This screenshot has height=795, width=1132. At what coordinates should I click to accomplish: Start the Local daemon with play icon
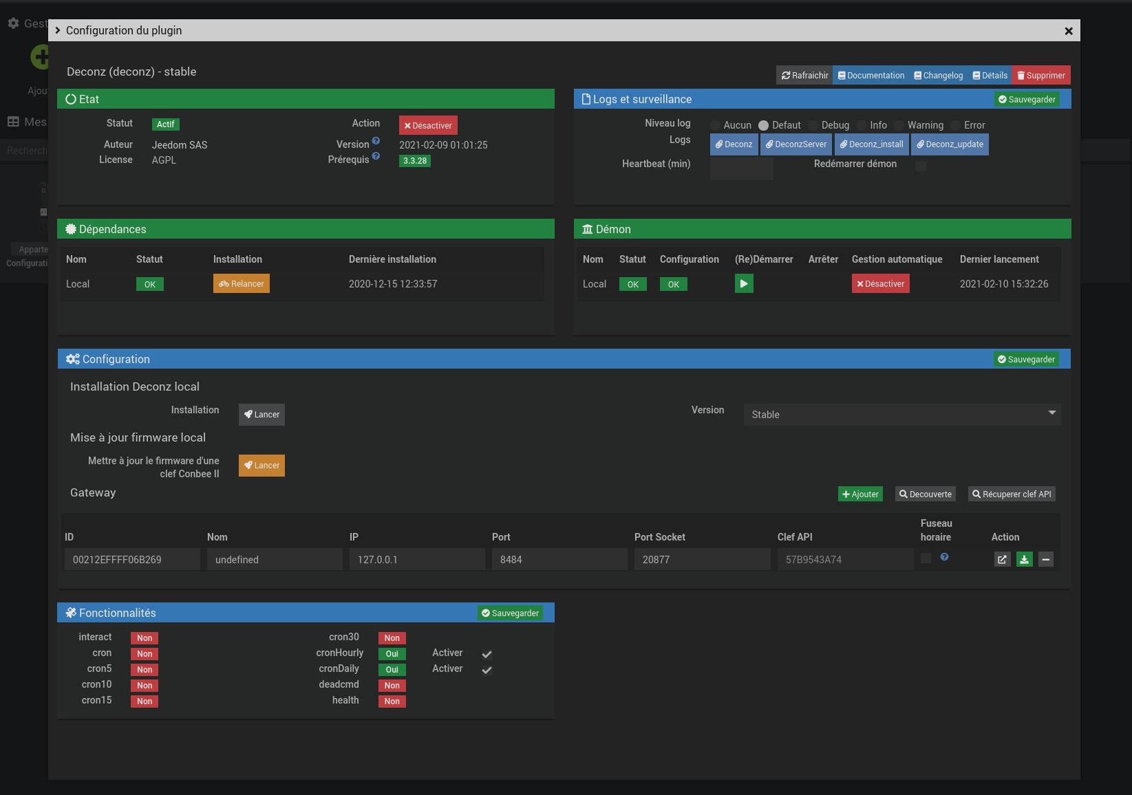[x=744, y=283]
